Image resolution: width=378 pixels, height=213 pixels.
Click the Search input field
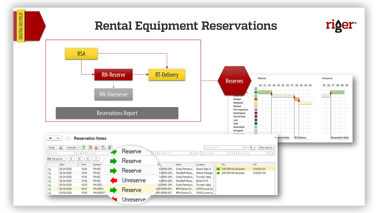click(x=222, y=147)
